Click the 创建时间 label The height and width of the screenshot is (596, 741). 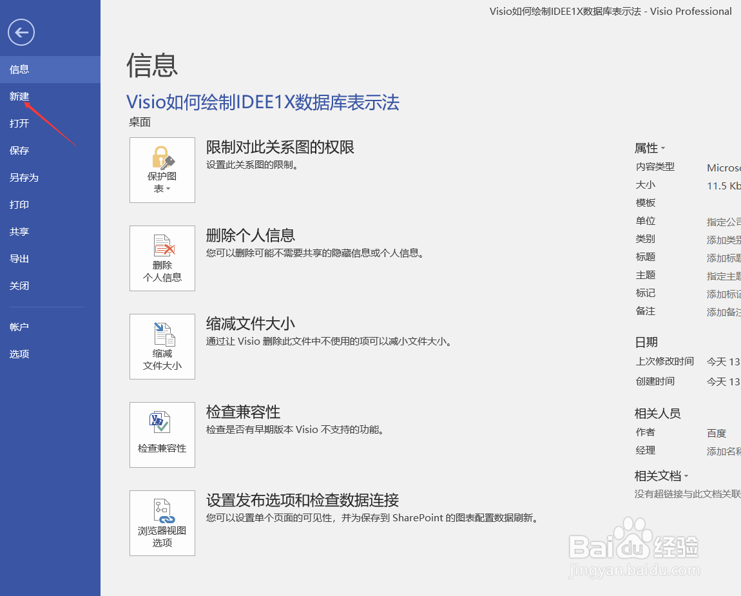point(655,381)
